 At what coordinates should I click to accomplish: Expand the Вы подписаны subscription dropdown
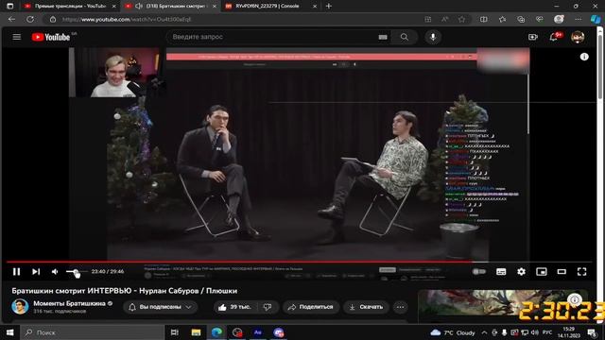[x=160, y=307]
